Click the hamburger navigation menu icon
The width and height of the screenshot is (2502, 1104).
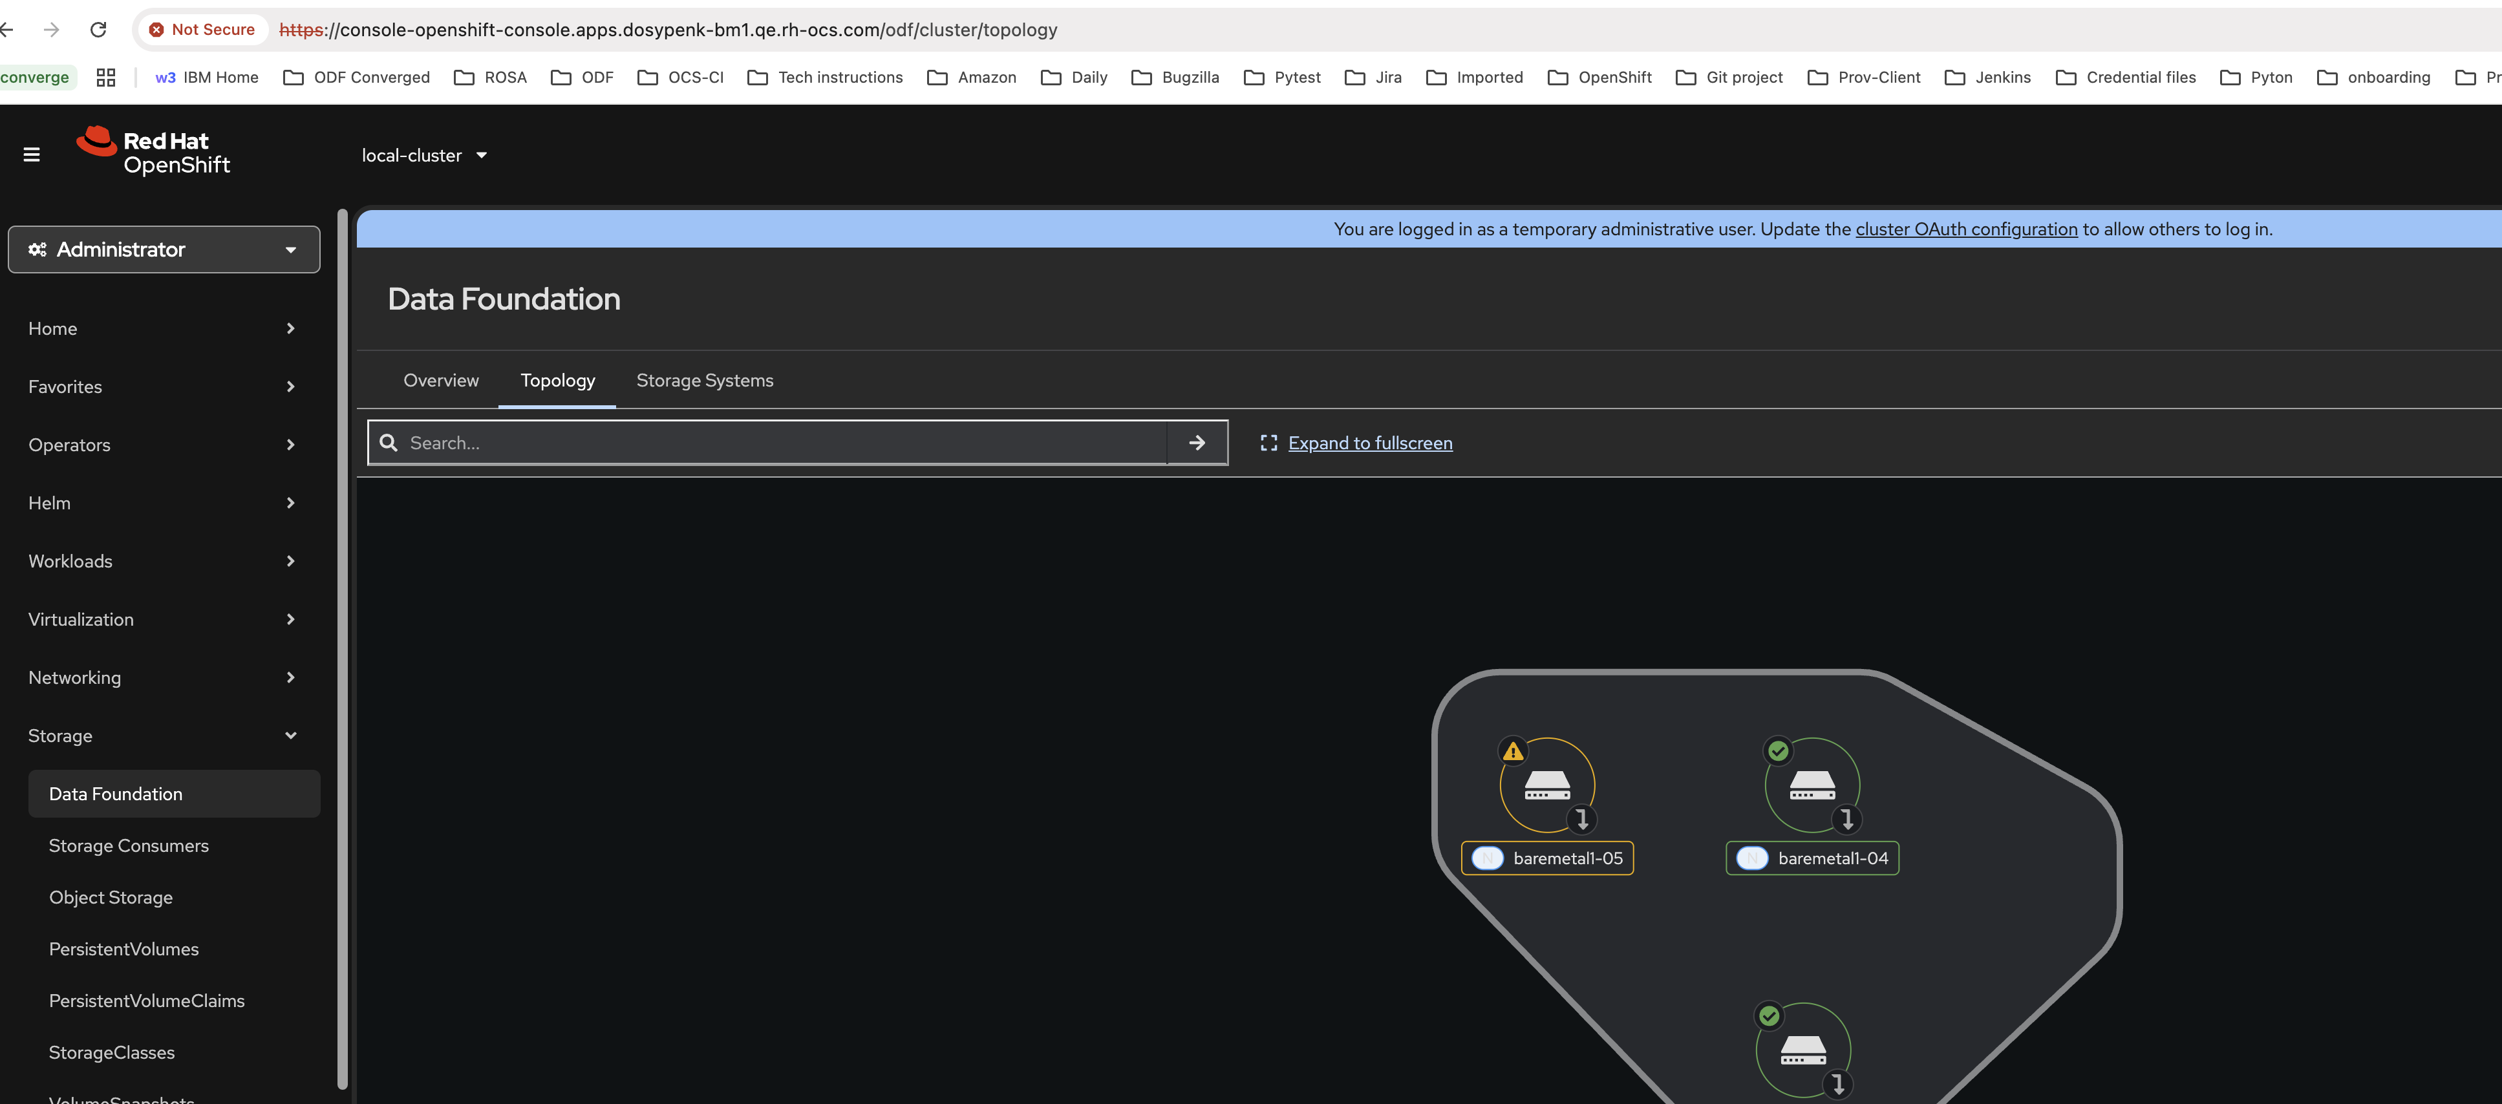coord(31,154)
